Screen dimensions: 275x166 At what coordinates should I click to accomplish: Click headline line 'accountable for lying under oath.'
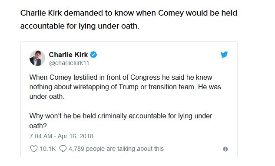coord(80,26)
